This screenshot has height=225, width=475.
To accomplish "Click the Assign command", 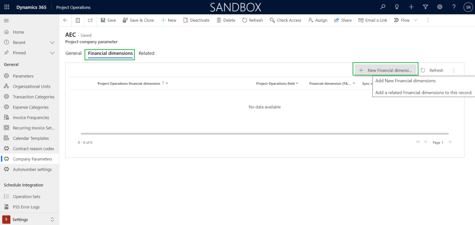I will pyautogui.click(x=317, y=20).
